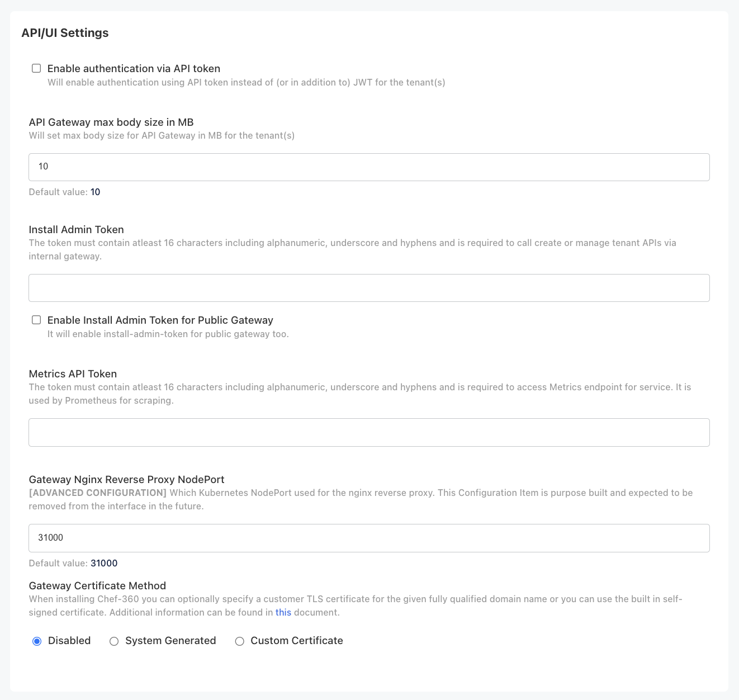This screenshot has width=739, height=700.
Task: Toggle the API token authentication checkbox off
Action: (36, 68)
